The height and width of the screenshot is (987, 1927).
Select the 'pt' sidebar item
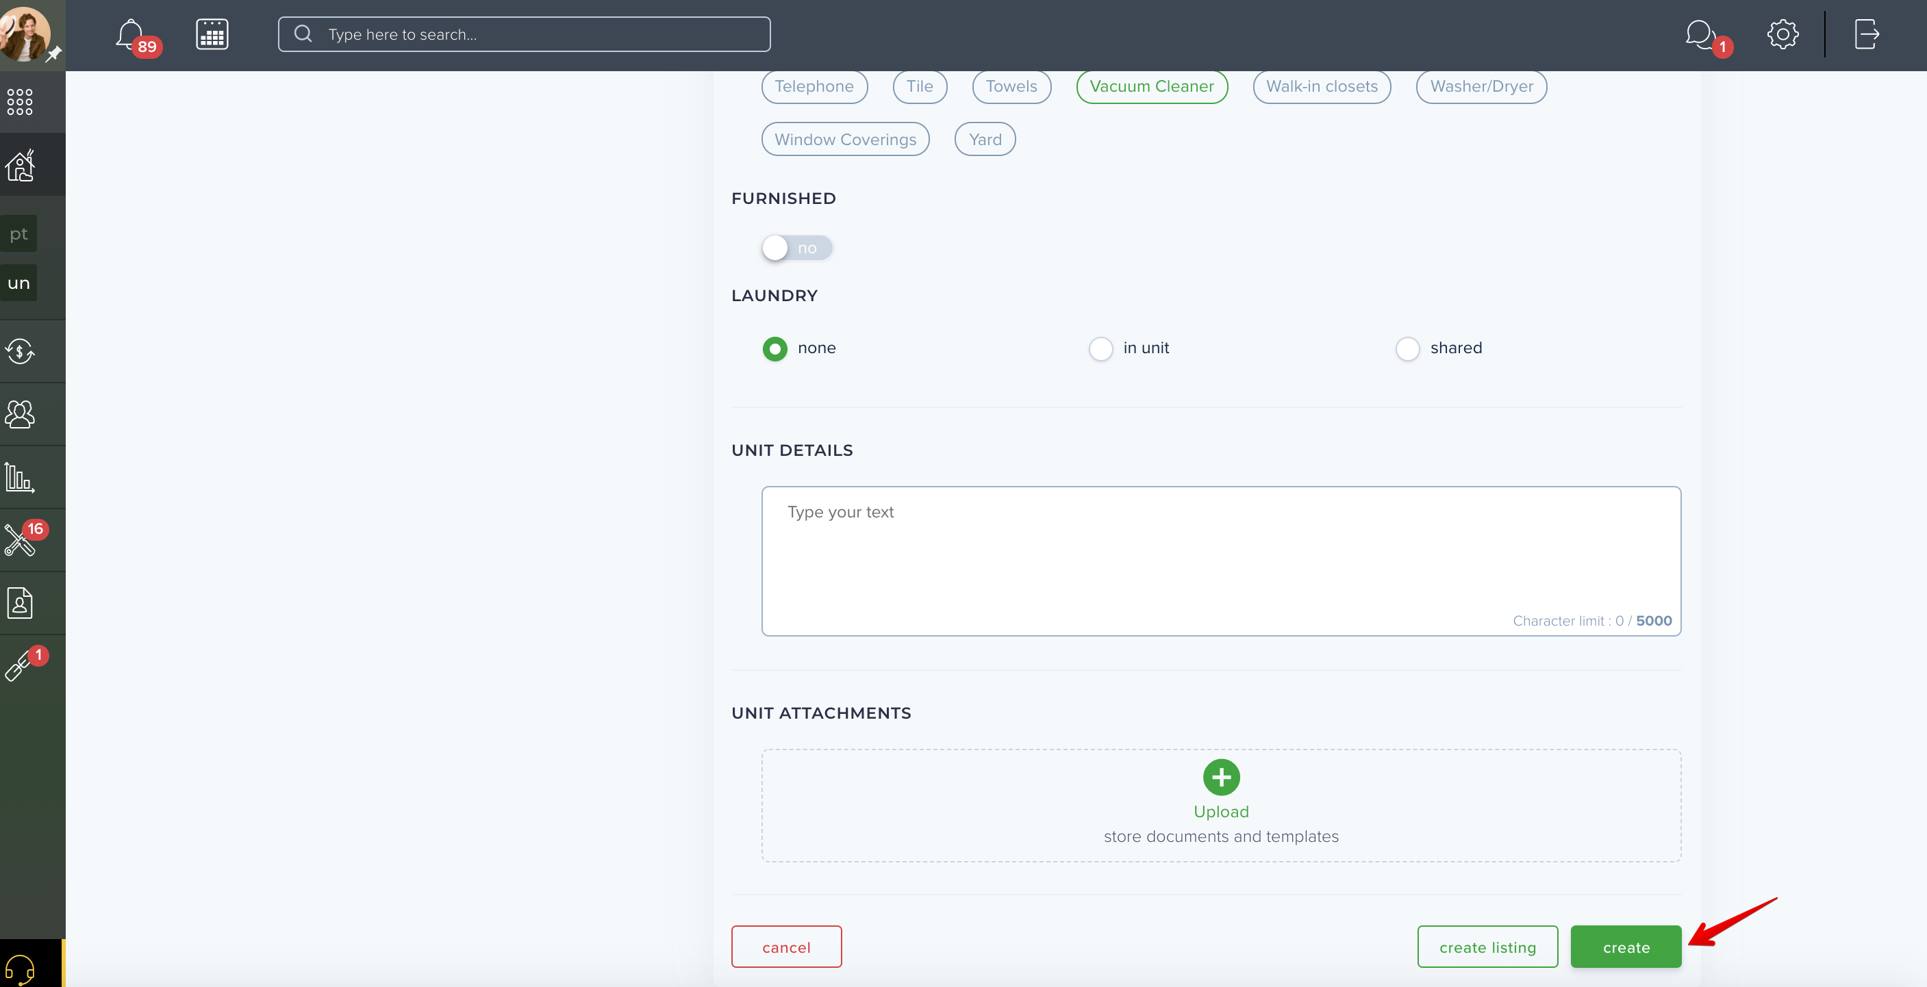tap(18, 234)
